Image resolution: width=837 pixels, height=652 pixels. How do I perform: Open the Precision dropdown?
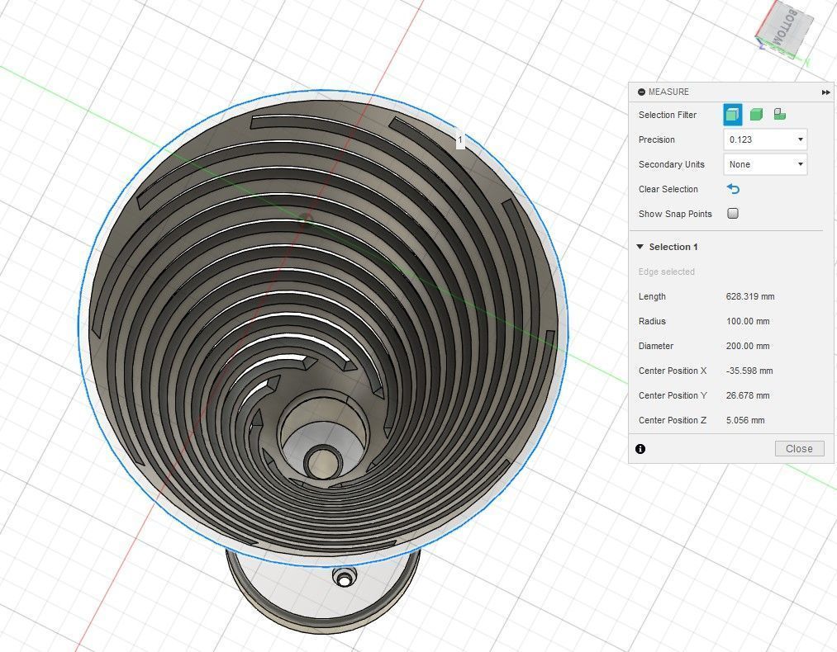pyautogui.click(x=765, y=139)
